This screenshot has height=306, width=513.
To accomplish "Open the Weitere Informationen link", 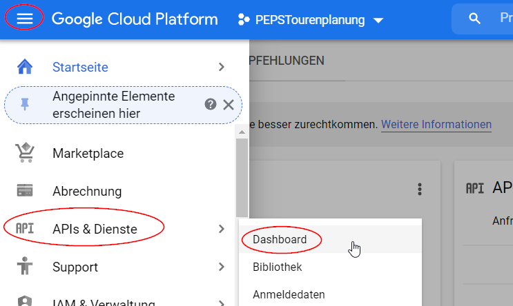I will (436, 125).
